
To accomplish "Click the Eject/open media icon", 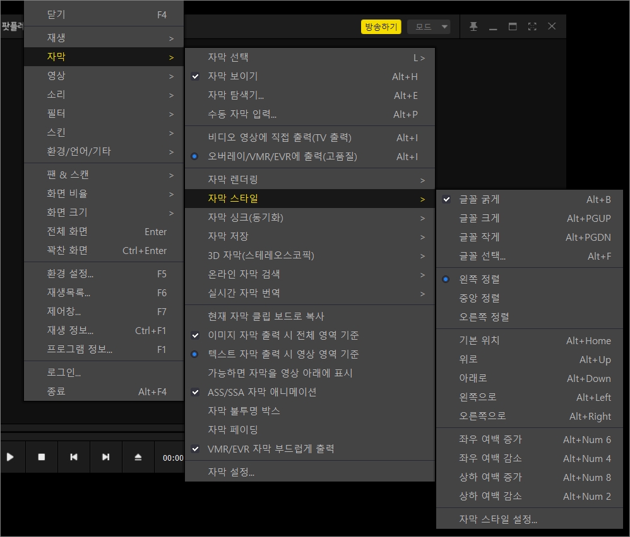I will click(x=138, y=457).
